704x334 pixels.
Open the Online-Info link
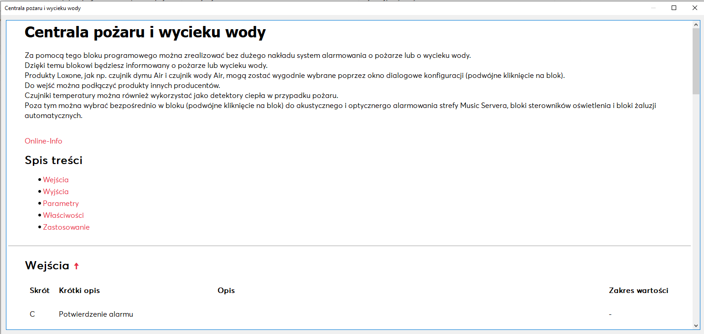(43, 141)
